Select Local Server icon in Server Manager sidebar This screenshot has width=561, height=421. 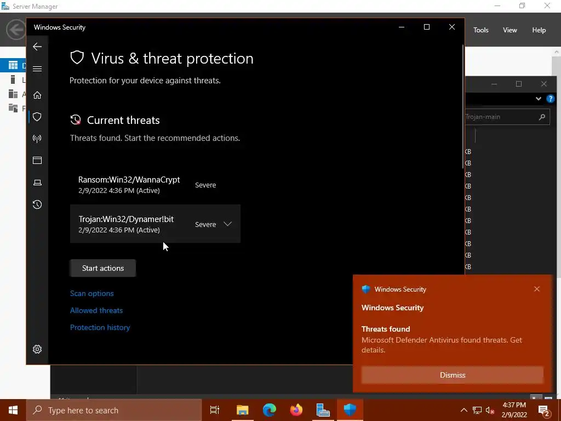click(13, 79)
